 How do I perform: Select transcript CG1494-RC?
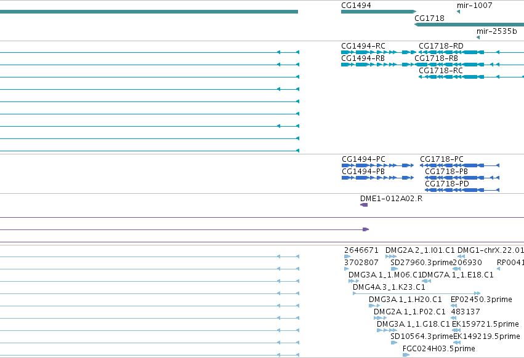click(x=379, y=52)
